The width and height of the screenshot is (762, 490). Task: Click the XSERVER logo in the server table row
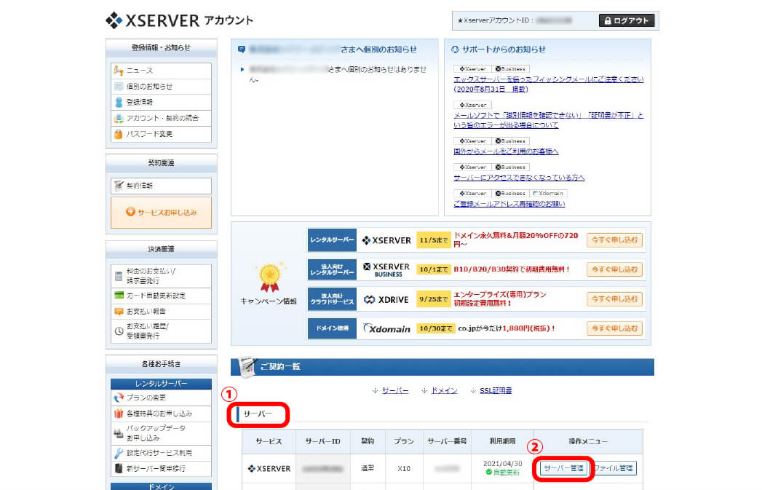tap(269, 469)
